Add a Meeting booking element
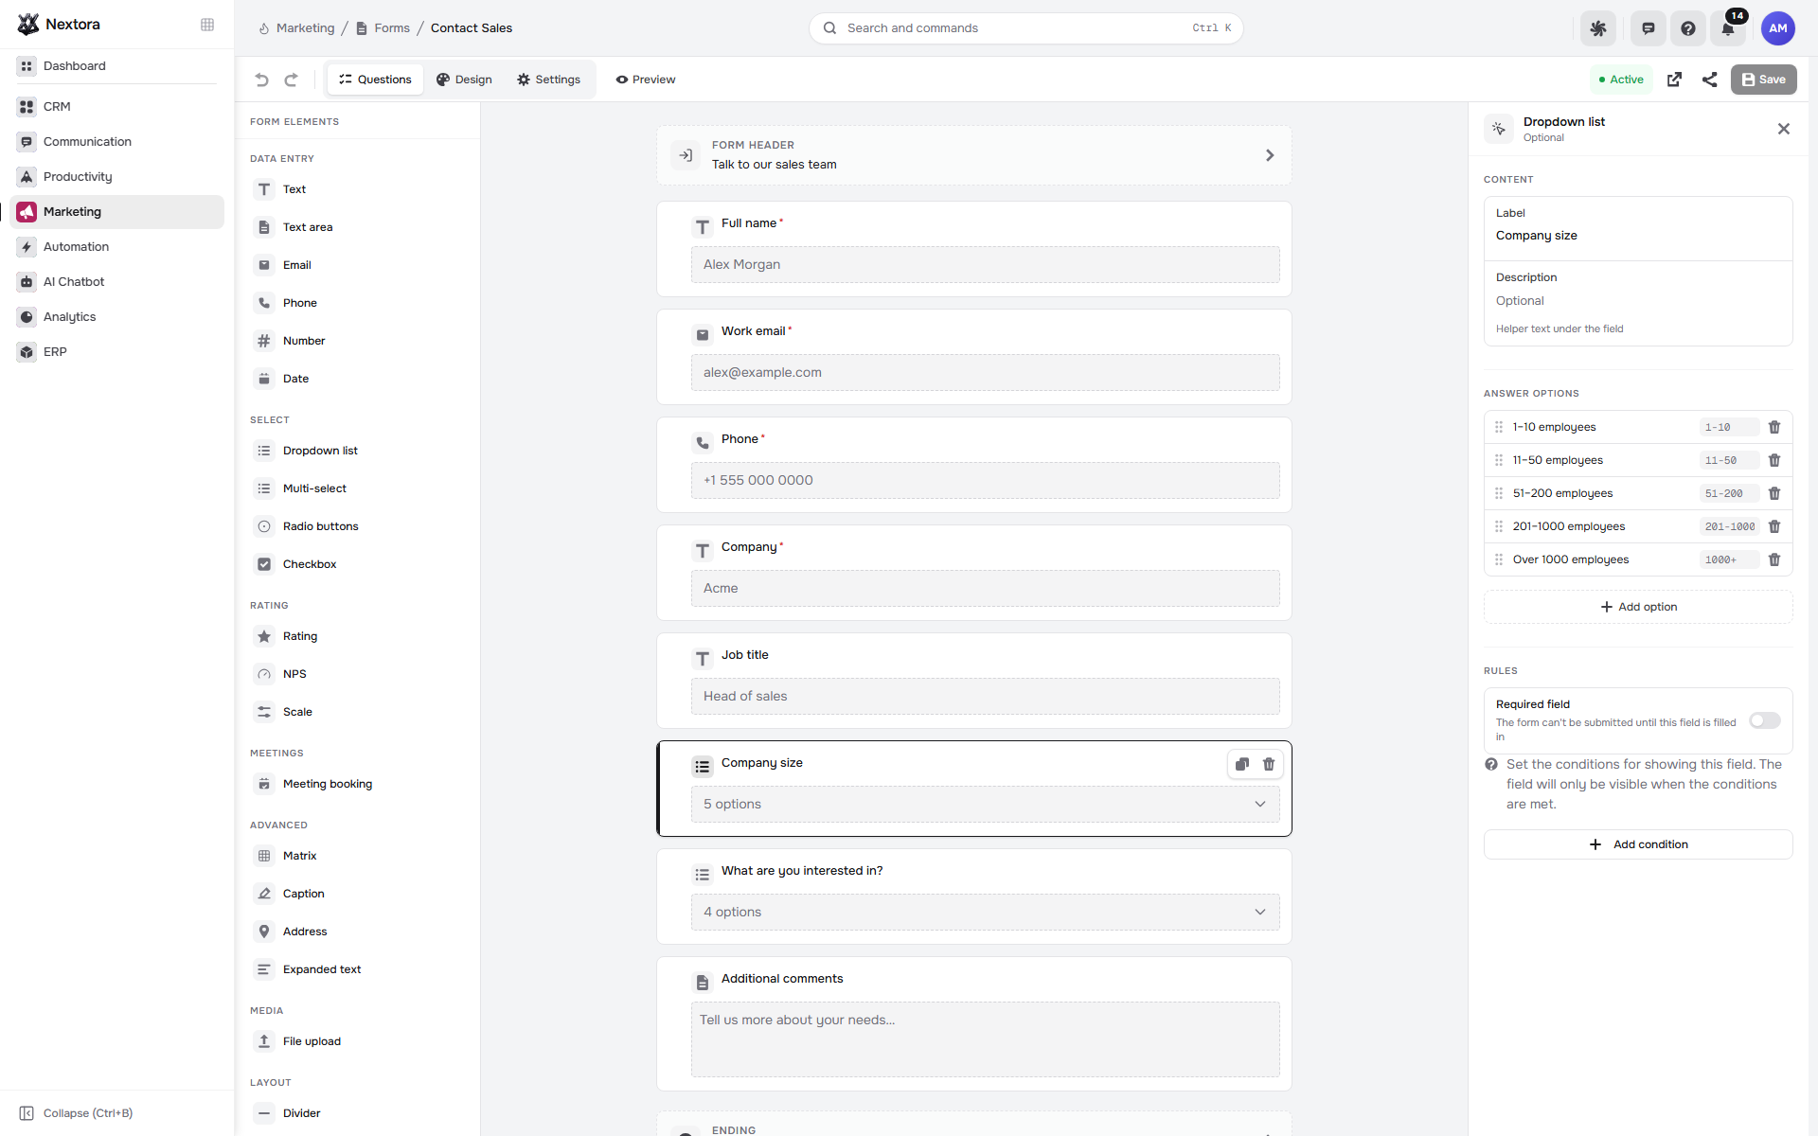Image resolution: width=1818 pixels, height=1136 pixels. (x=357, y=784)
